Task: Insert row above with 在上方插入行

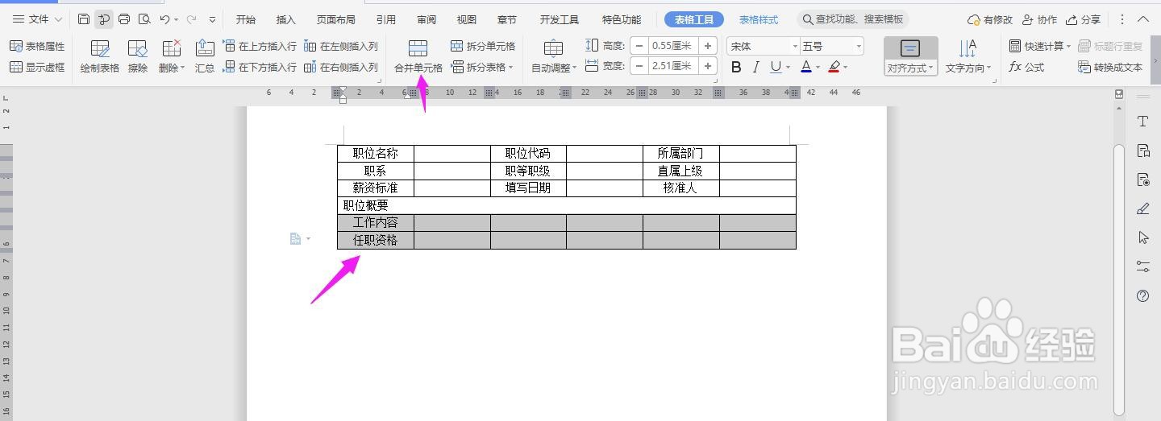Action: pos(260,47)
